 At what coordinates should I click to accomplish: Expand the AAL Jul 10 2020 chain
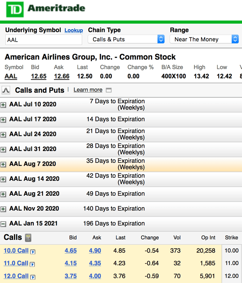tap(3, 105)
